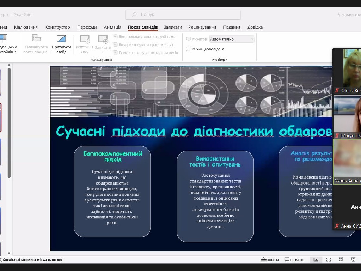
Task: Enable Режим доповідача checkbox
Action: click(188, 49)
